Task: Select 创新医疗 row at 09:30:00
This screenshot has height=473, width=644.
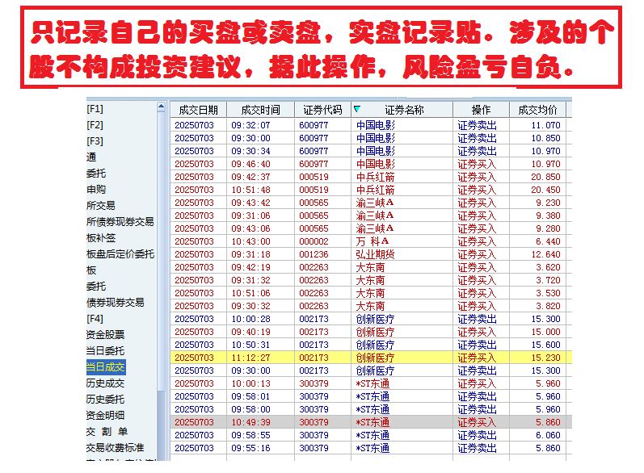Action: (x=371, y=370)
